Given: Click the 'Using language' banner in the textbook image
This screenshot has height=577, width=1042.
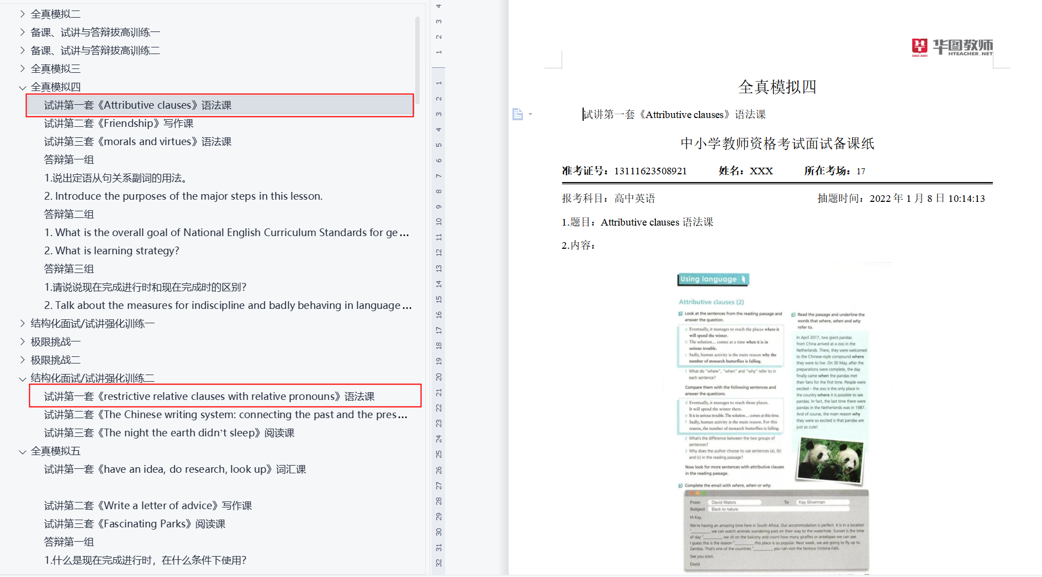Looking at the screenshot, I should 712,279.
